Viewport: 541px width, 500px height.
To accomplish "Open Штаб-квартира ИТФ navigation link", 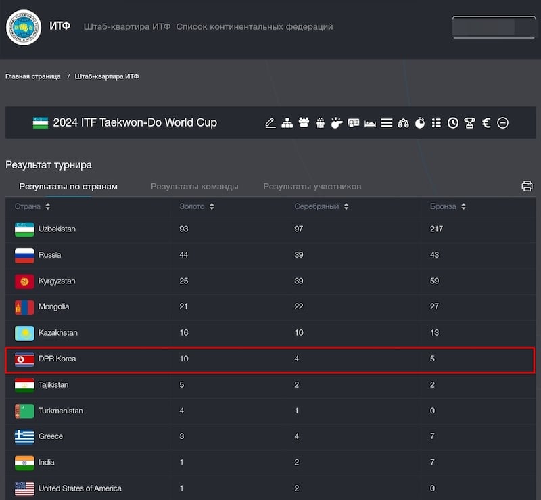I will point(127,26).
